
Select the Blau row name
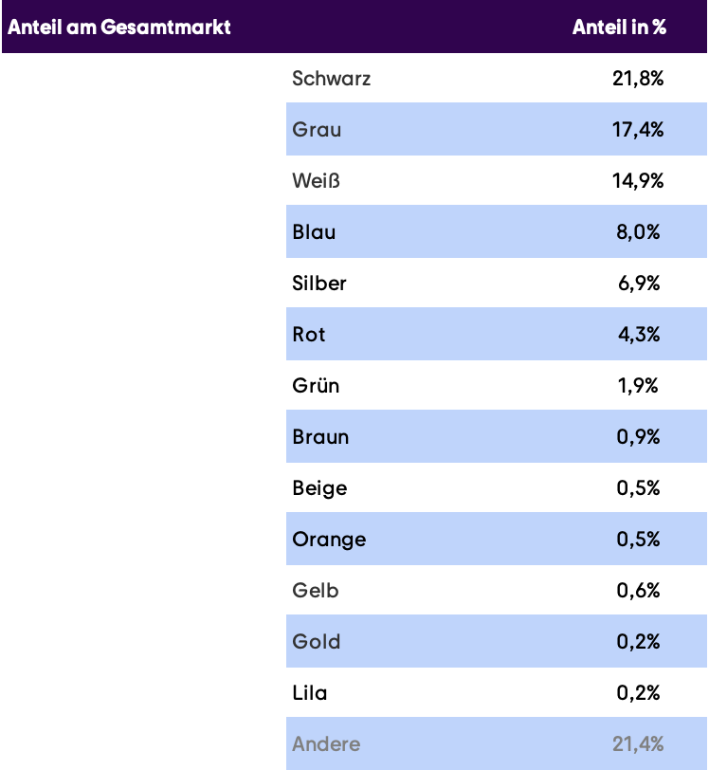click(x=314, y=231)
